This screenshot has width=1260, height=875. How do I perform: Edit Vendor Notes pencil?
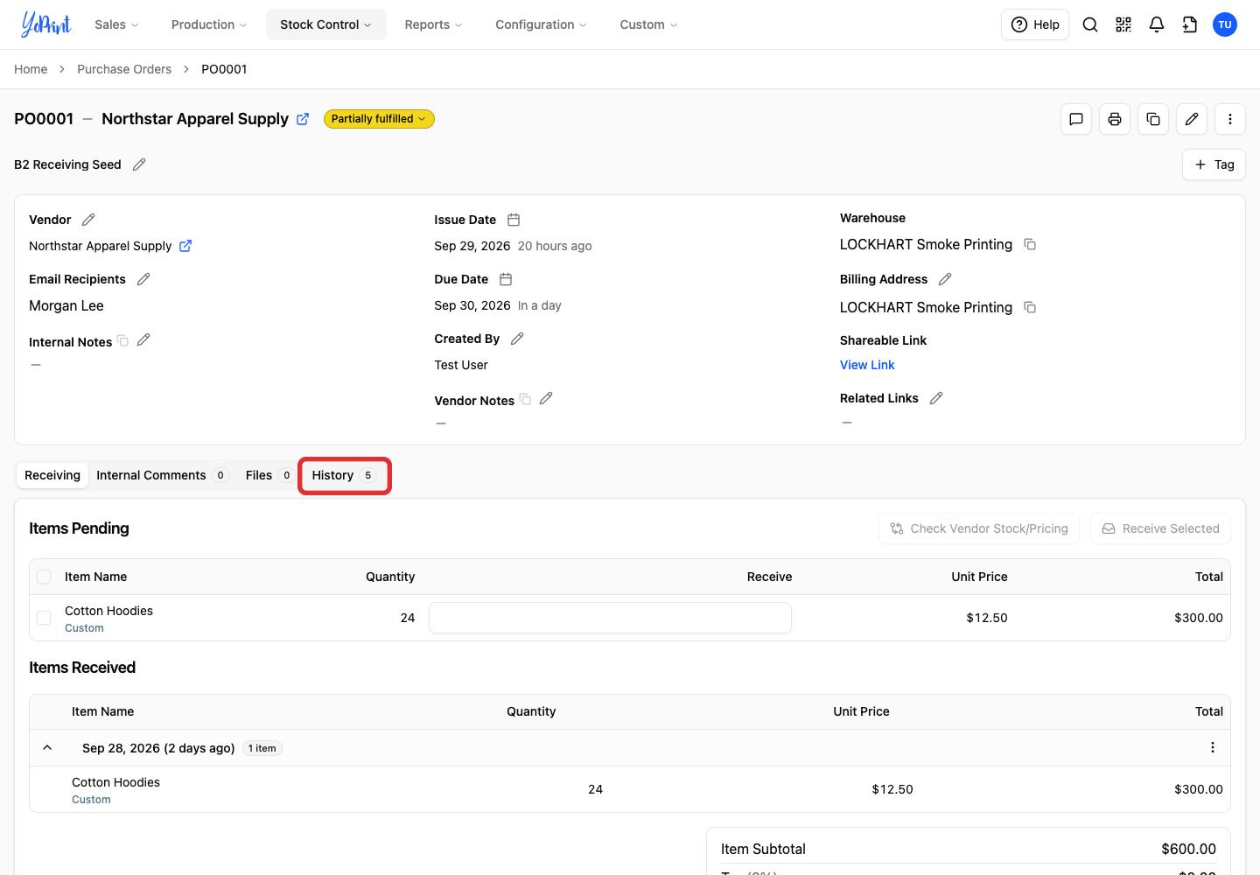[546, 398]
